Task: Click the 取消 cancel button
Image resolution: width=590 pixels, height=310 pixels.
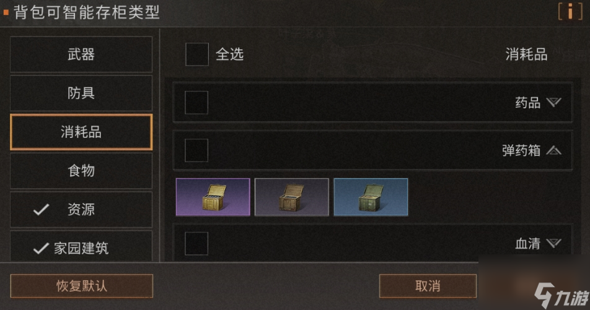Action: [x=428, y=286]
